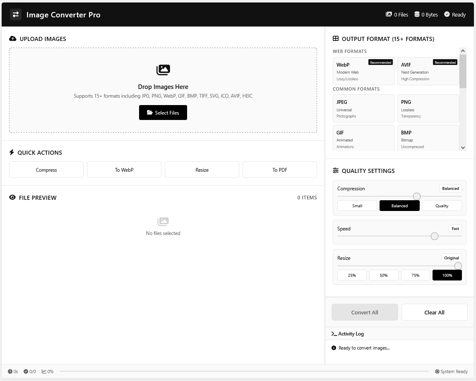Click the eye icon beside File Preview
Image resolution: width=476 pixels, height=381 pixels.
(12, 197)
